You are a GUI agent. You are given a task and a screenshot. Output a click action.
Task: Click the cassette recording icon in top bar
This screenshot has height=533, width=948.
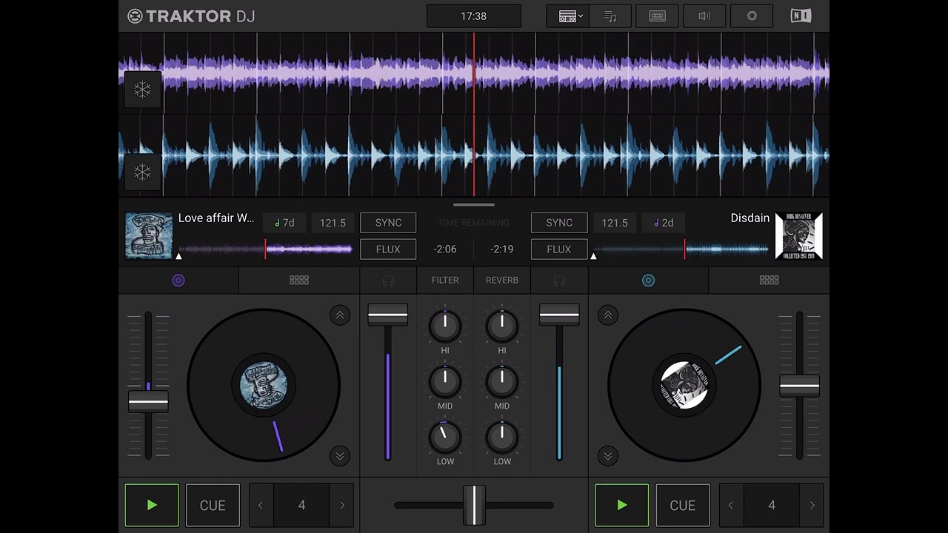pyautogui.click(x=657, y=16)
